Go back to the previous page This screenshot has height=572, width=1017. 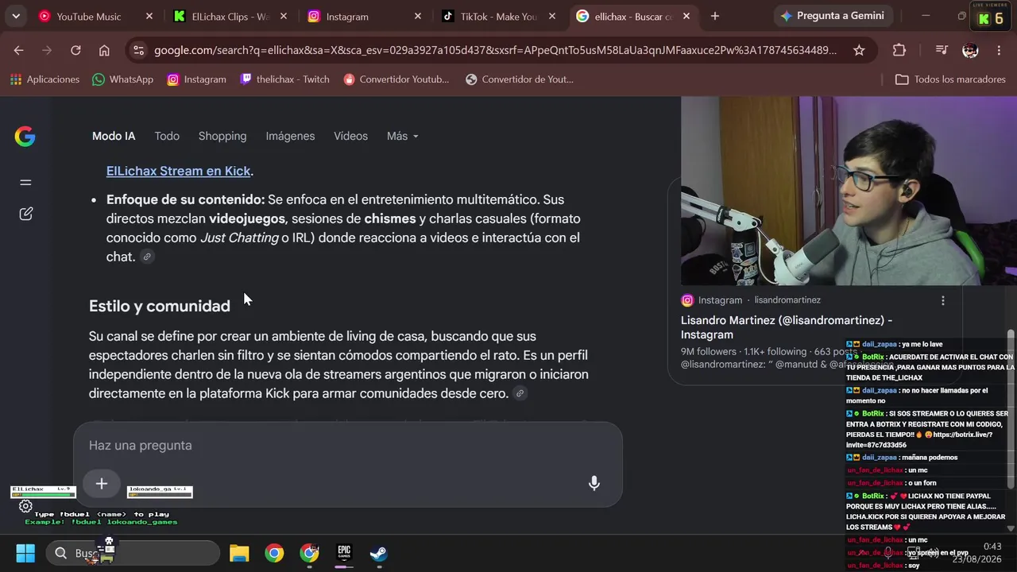click(18, 50)
